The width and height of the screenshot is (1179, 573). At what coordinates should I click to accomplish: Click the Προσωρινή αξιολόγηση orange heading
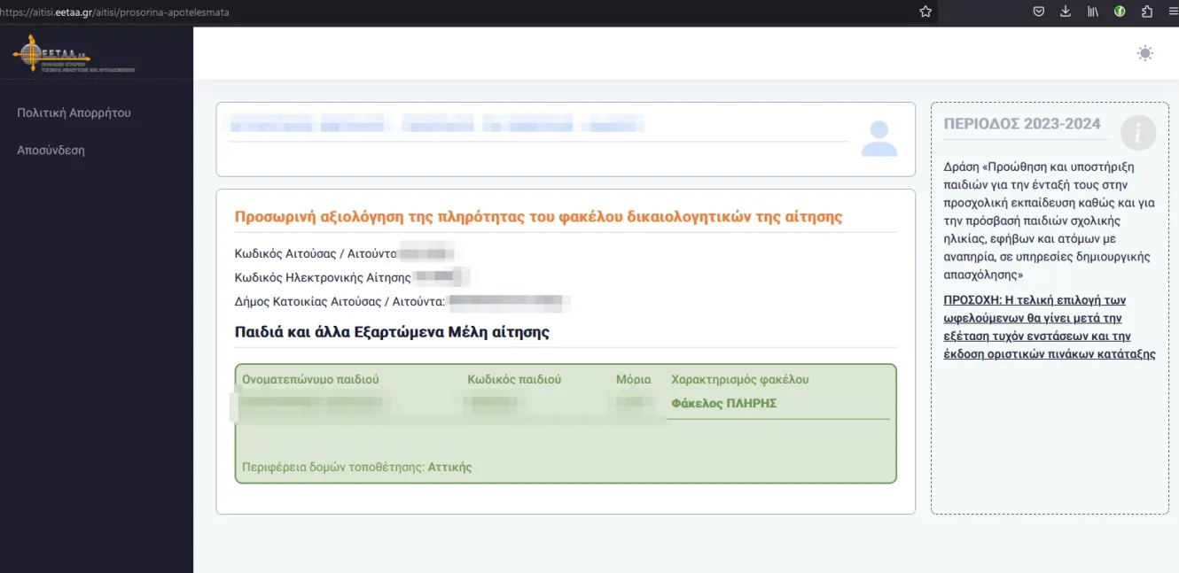click(538, 216)
